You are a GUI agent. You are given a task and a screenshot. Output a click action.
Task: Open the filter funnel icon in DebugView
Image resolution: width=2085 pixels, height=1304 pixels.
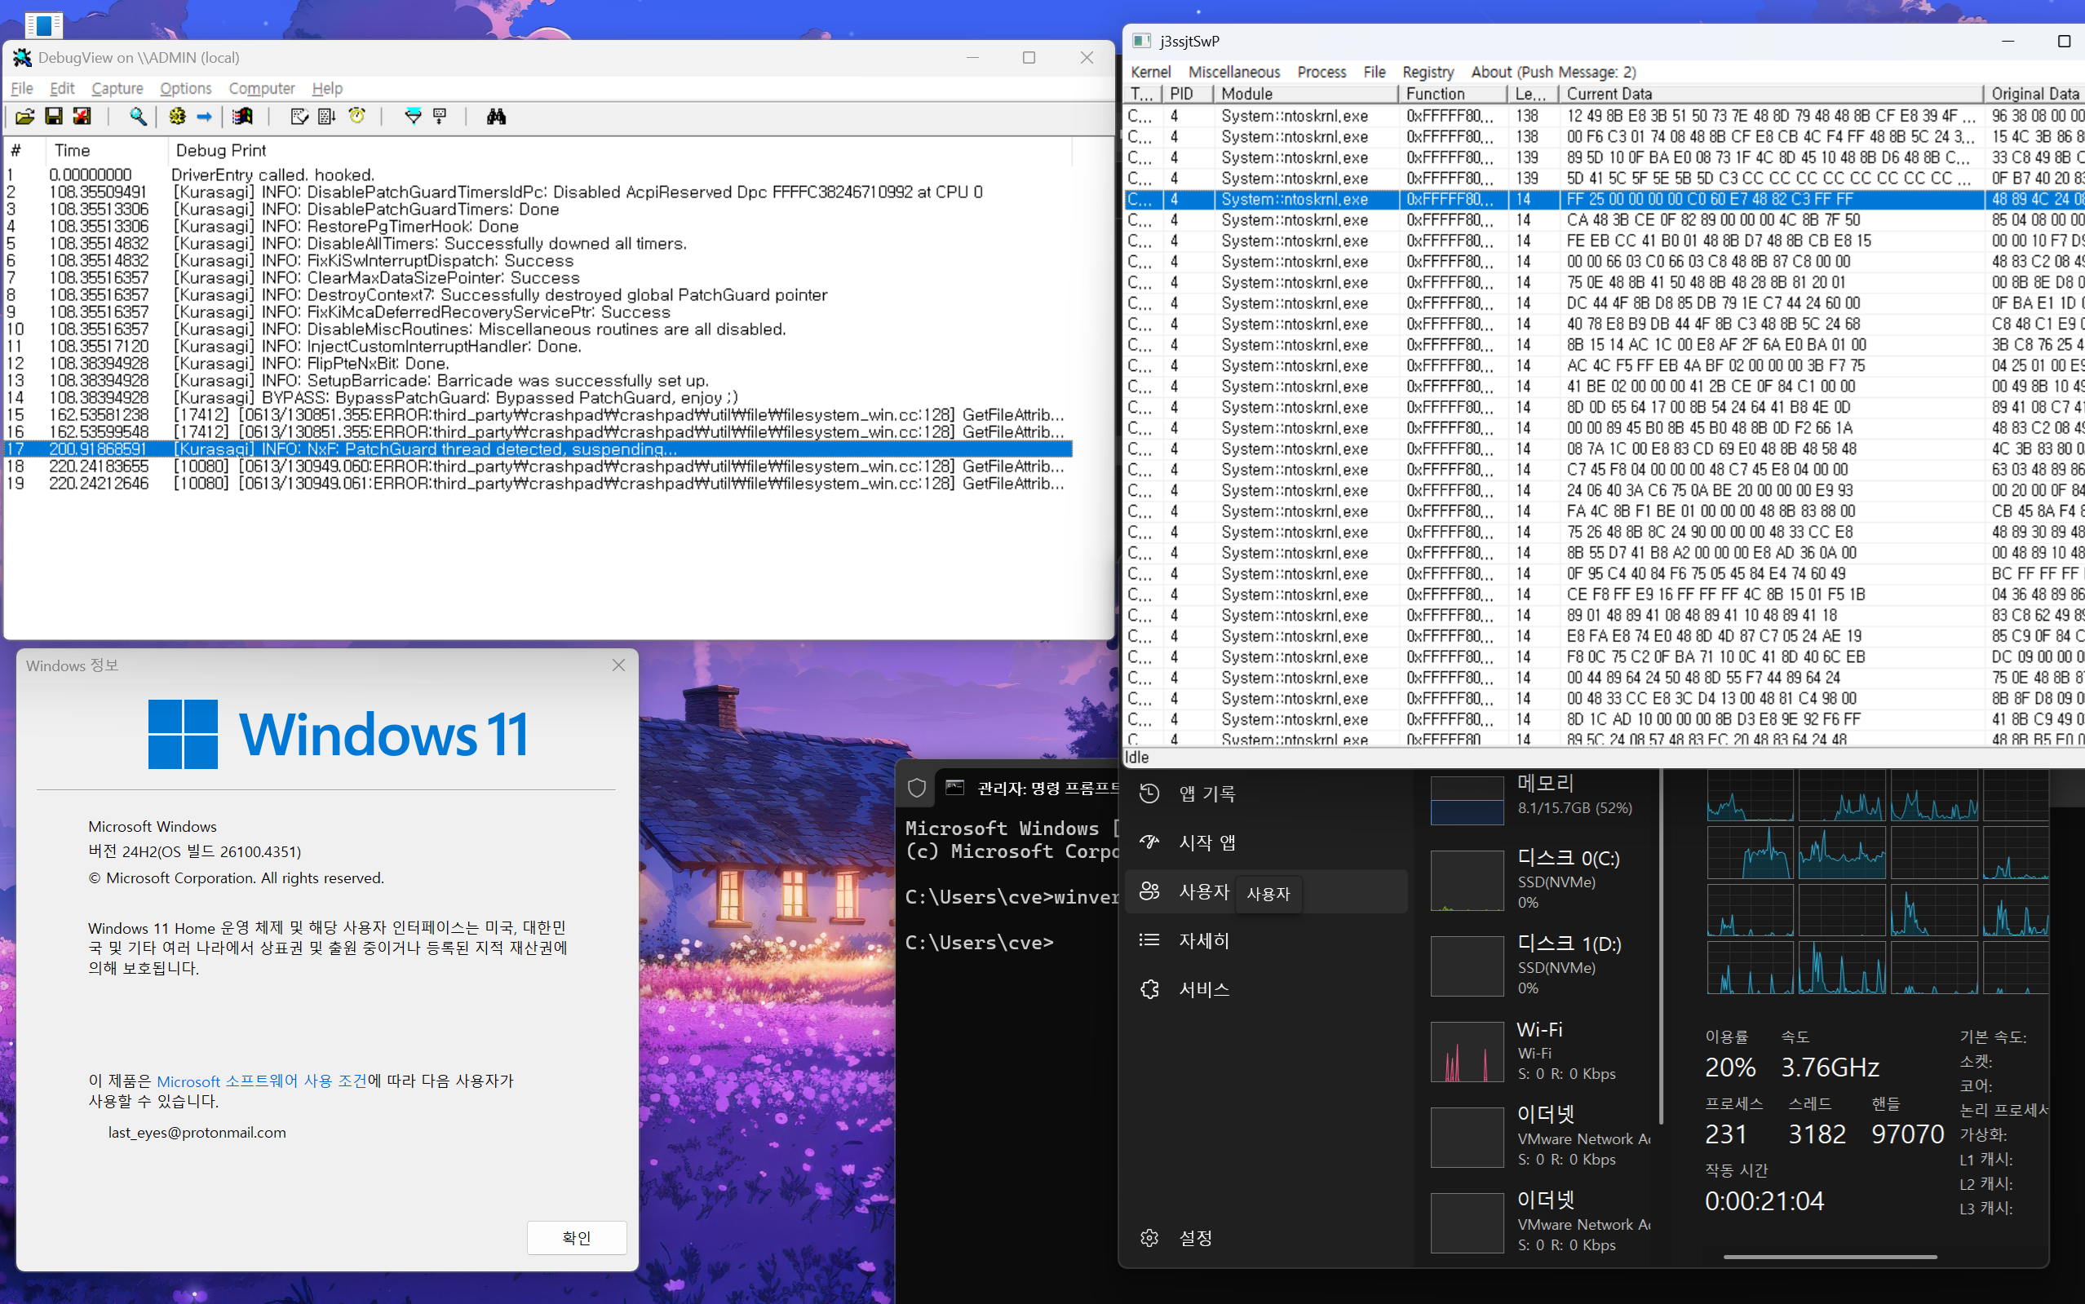[x=414, y=117]
